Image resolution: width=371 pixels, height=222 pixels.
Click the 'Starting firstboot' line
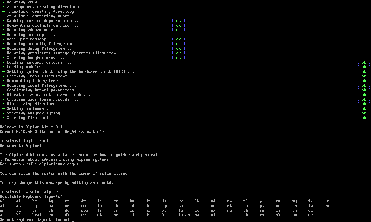coord(30,118)
